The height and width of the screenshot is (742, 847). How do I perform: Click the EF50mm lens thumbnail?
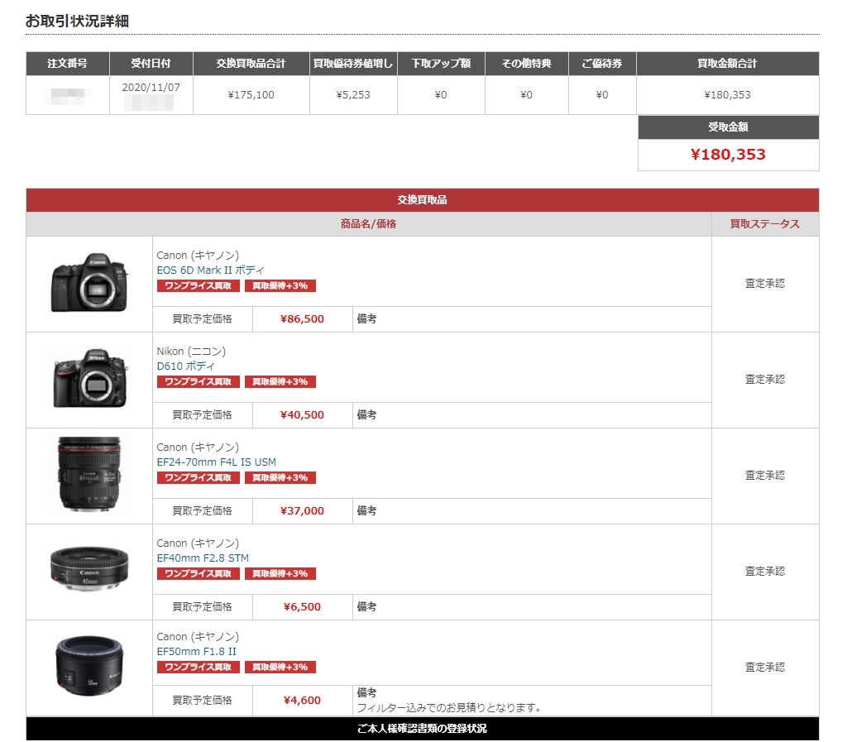pos(89,665)
